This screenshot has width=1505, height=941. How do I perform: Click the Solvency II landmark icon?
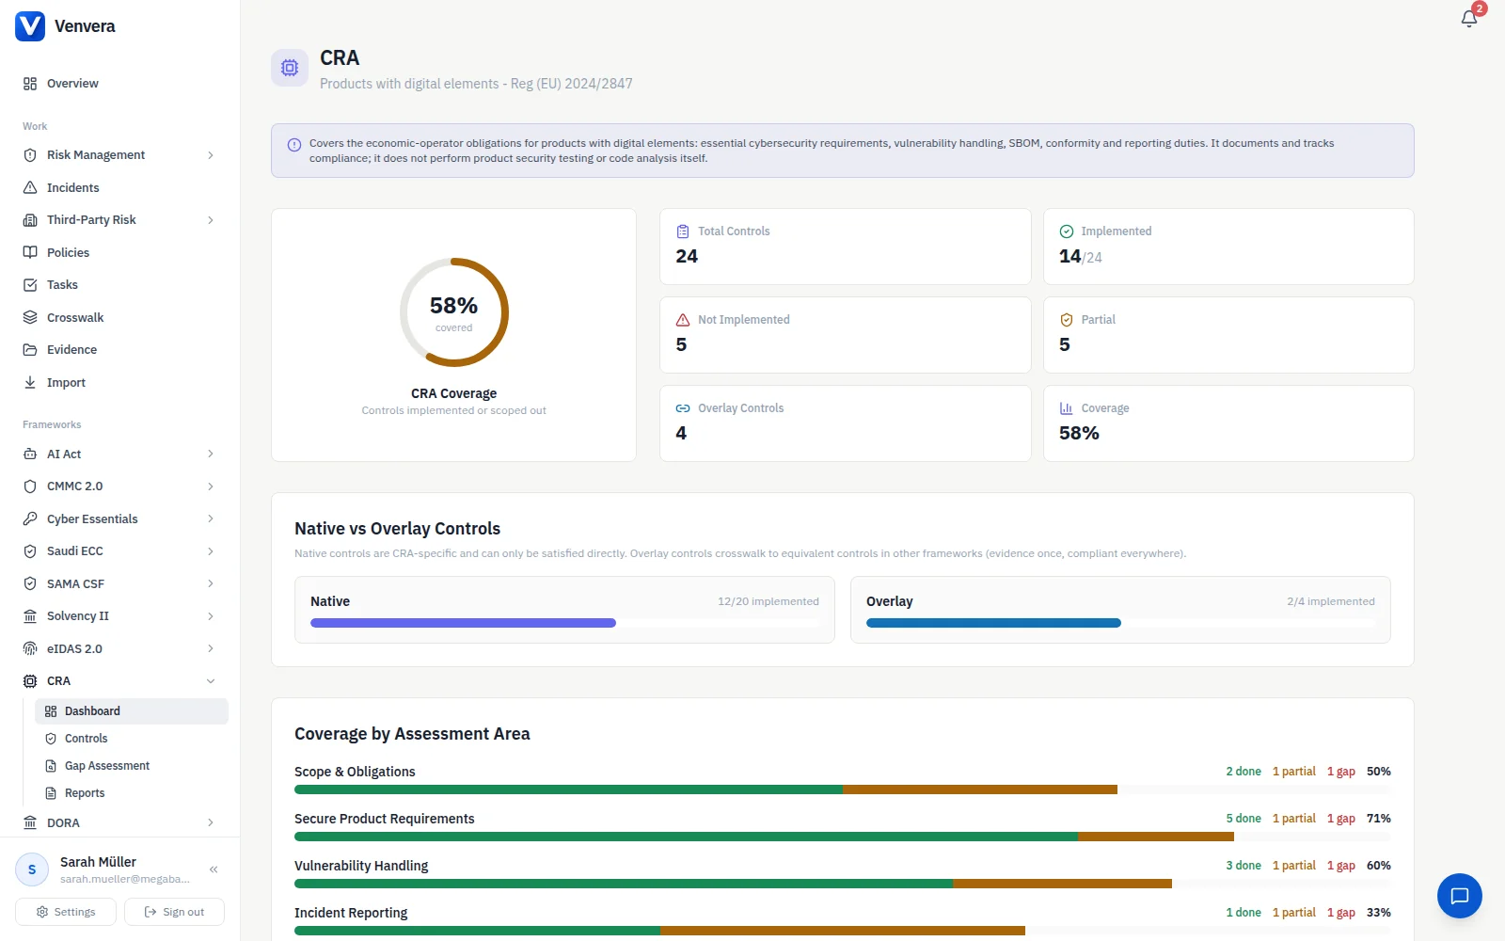pyautogui.click(x=30, y=616)
